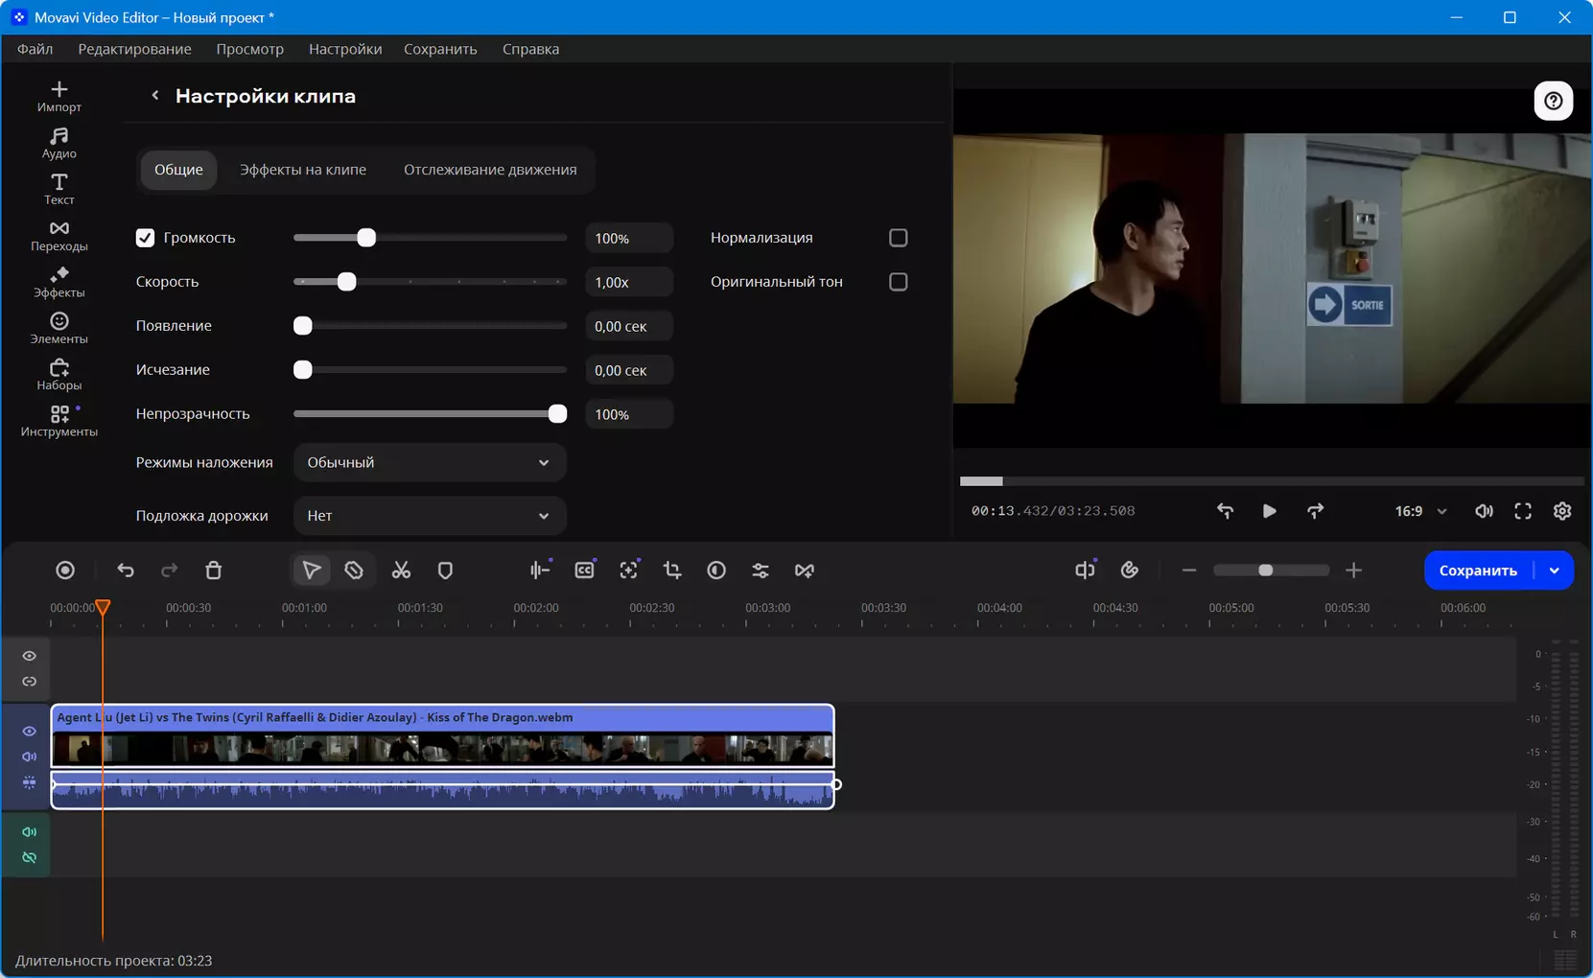The height and width of the screenshot is (978, 1593).
Task: Open the color adjustment tool icon
Action: [x=716, y=570]
